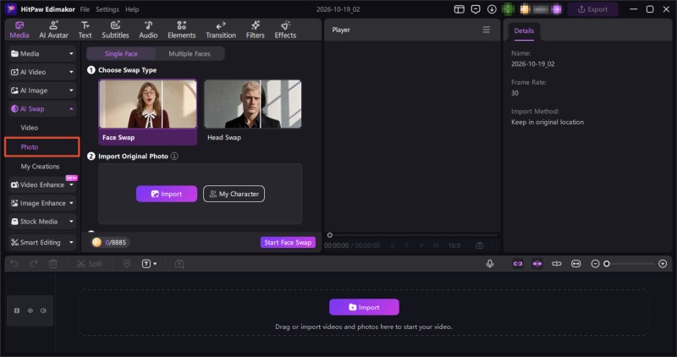Open the Transition tab
This screenshot has height=357, width=677.
pyautogui.click(x=221, y=30)
